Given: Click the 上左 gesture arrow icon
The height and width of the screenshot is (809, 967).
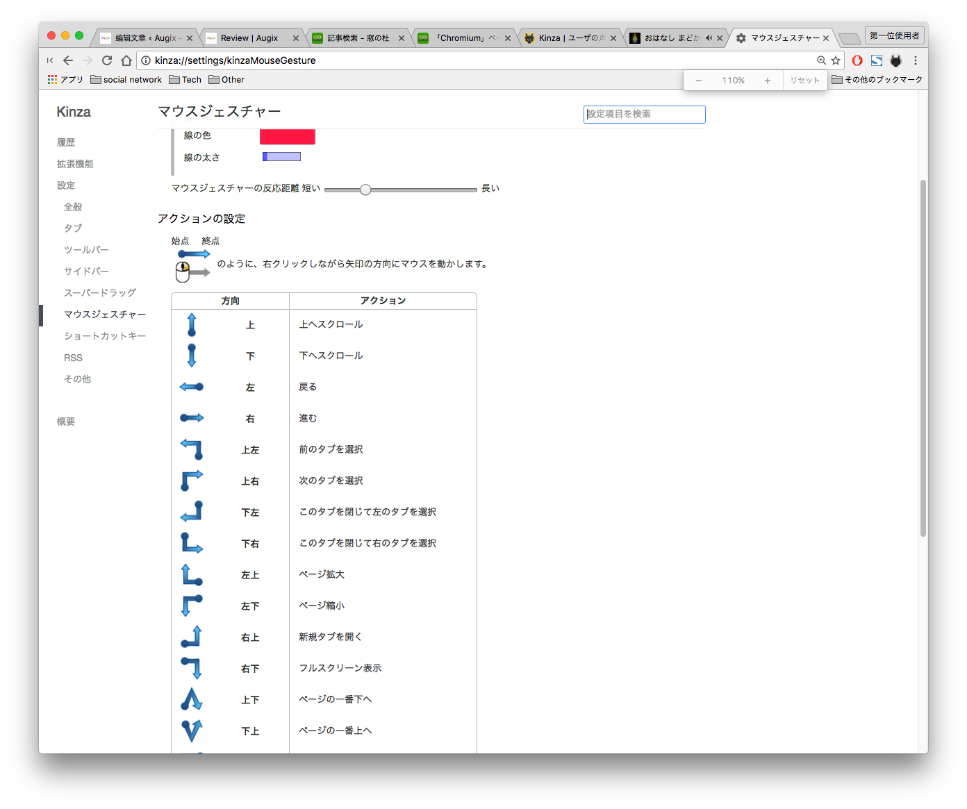Looking at the screenshot, I should (192, 449).
